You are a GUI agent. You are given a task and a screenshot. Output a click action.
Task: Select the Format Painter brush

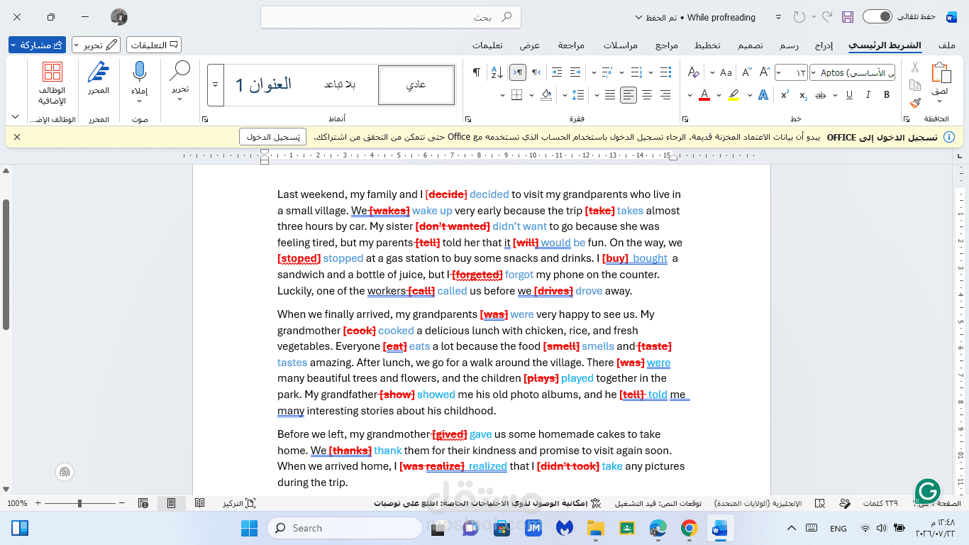point(915,103)
